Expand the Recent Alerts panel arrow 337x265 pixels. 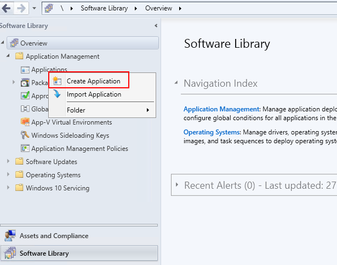point(177,185)
